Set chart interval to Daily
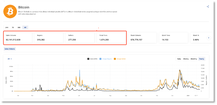 [x=179, y=59]
